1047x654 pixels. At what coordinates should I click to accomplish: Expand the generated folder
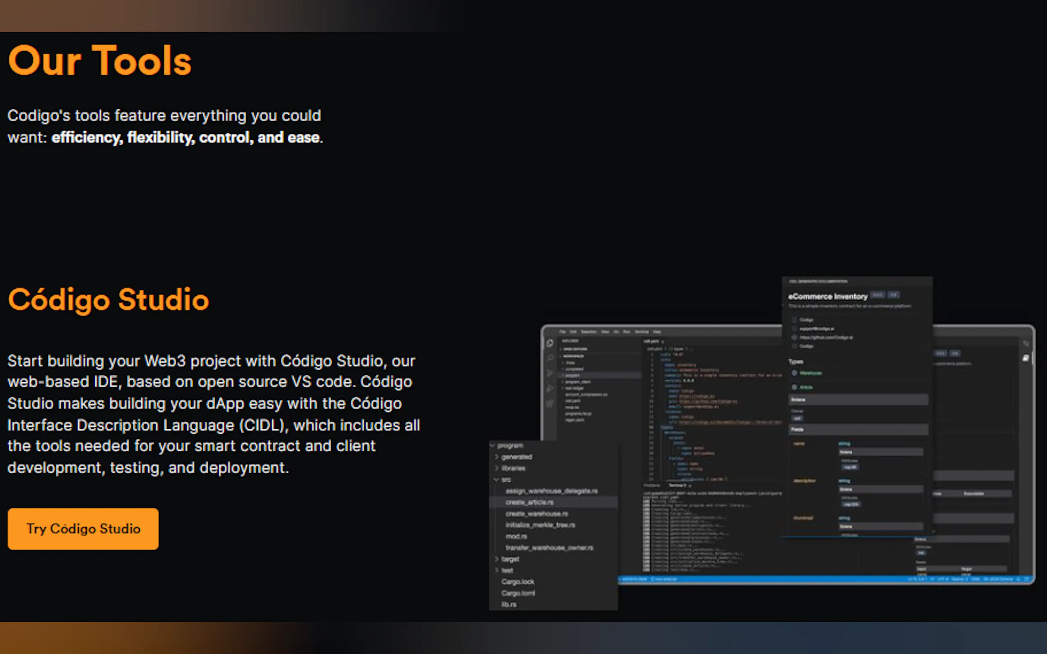click(497, 457)
